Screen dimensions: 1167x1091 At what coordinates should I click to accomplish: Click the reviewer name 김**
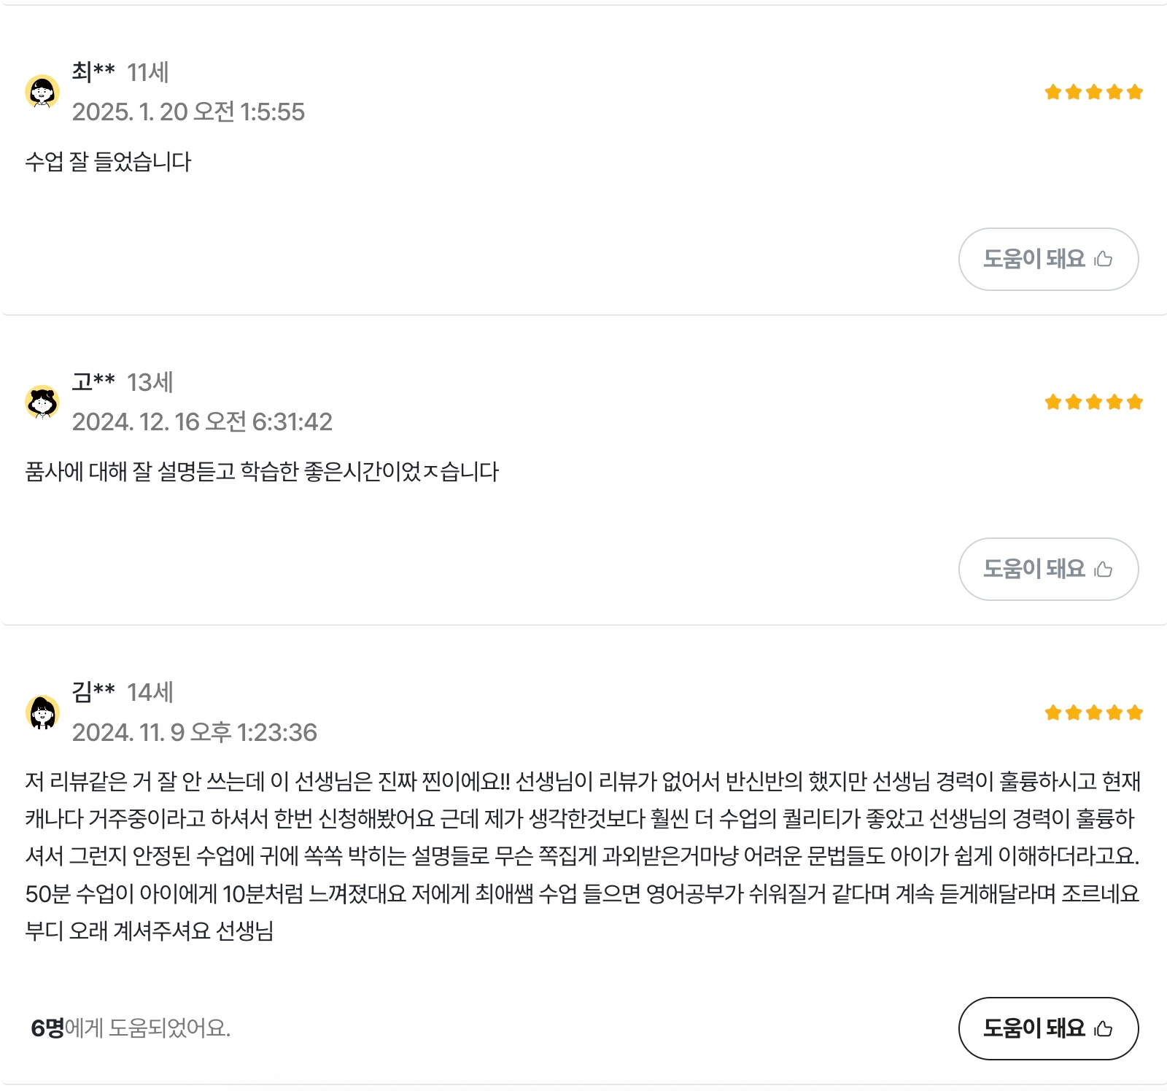point(93,691)
